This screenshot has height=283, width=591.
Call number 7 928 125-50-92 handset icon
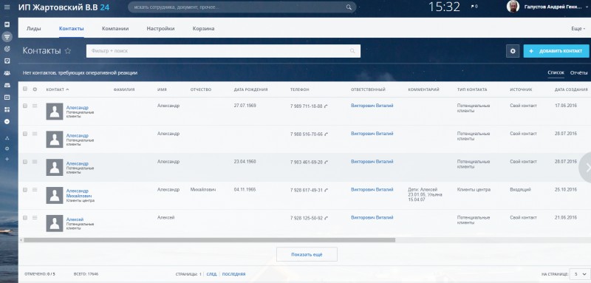(x=326, y=218)
